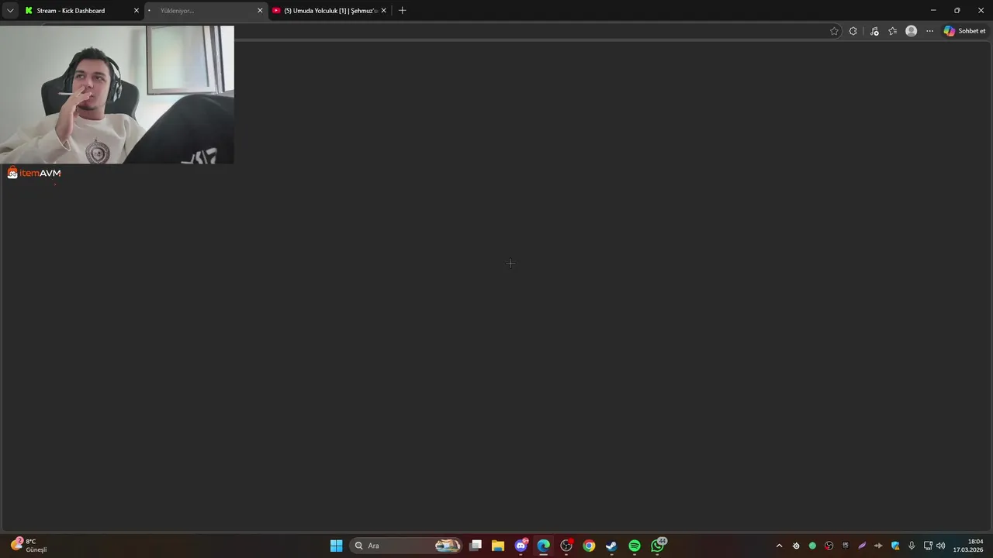This screenshot has height=558, width=993.
Task: Switch to Umuda Yolculuk YouTube tab
Action: (330, 11)
